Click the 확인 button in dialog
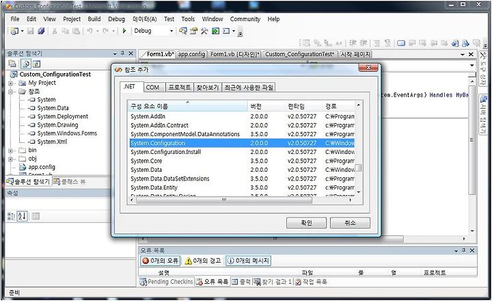 pos(306,223)
